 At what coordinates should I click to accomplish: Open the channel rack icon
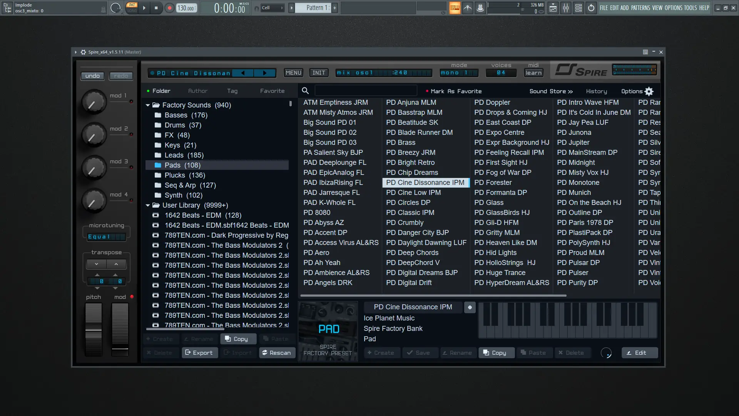(578, 8)
